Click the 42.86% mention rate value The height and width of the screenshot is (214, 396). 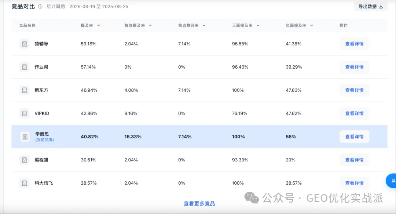coord(89,113)
